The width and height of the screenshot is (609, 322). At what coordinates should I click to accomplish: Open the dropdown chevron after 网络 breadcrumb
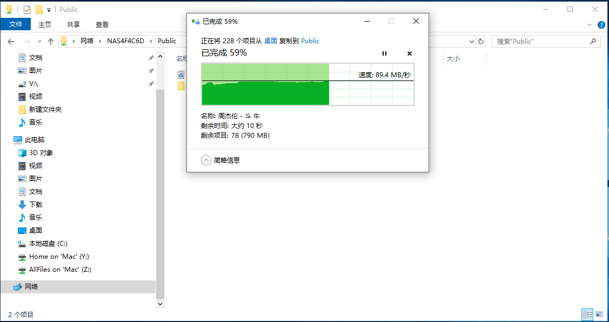100,41
